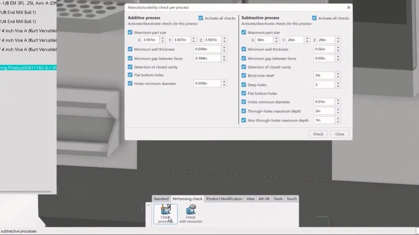Toggle Subtractive Activate all checks checkbox
This screenshot has height=235, width=419.
pos(314,18)
